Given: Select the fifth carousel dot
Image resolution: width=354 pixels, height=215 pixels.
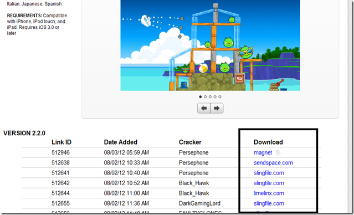Looking at the screenshot, I should tap(220, 96).
